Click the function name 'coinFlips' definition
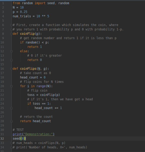Viewport: 145px width, 152px height. pos(28,69)
